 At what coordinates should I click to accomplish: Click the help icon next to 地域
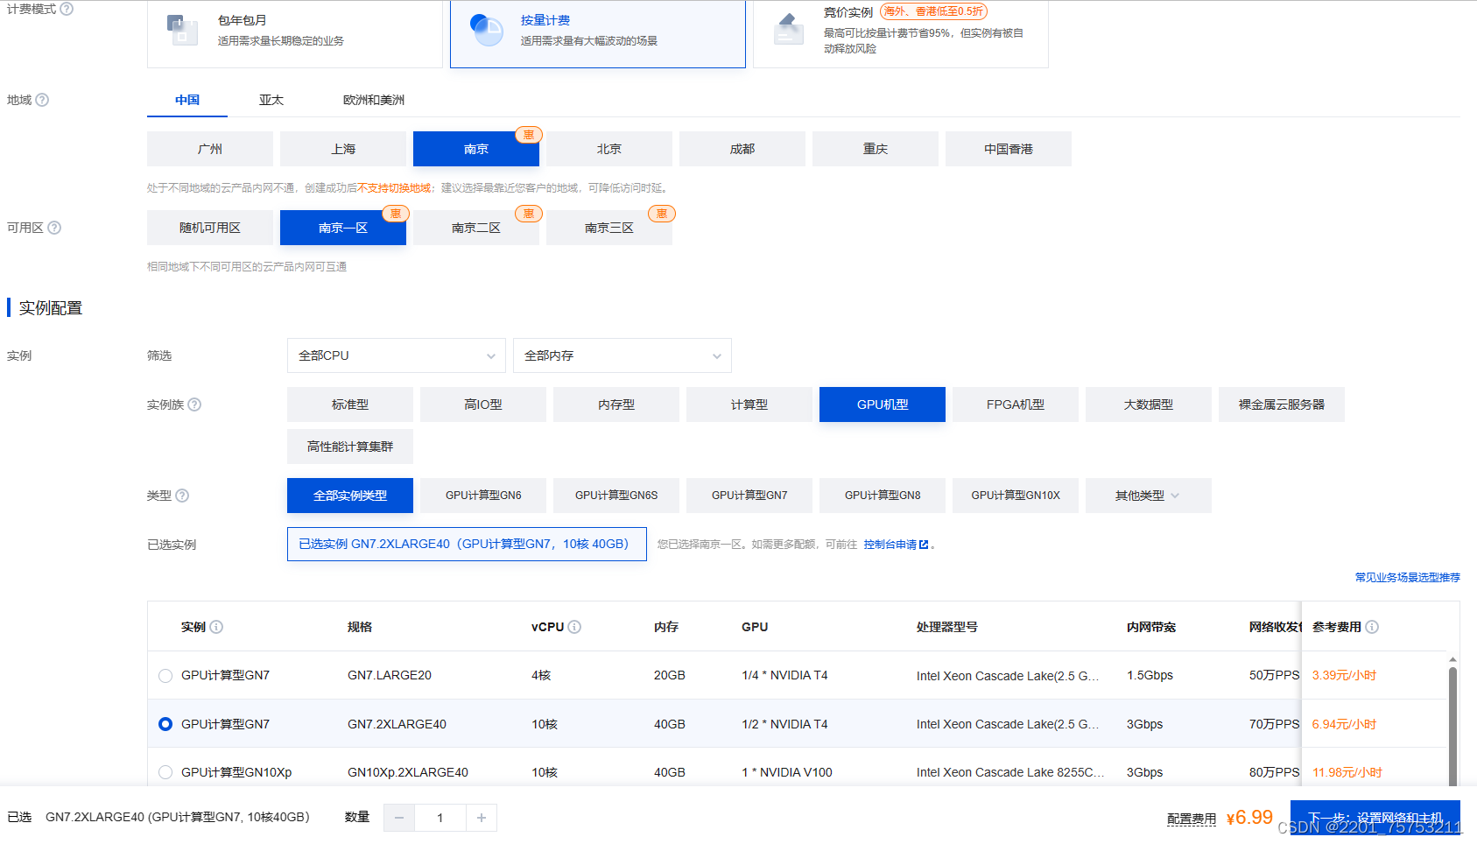click(42, 100)
